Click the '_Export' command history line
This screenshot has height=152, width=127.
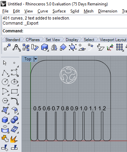click(x=20, y=23)
